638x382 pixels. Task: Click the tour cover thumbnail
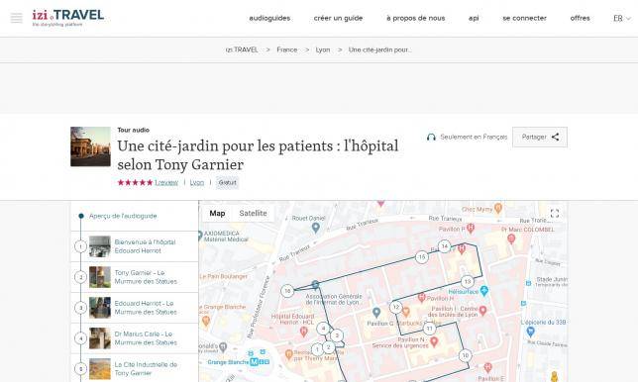coord(90,146)
